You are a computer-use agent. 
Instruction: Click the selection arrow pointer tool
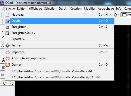point(11,83)
